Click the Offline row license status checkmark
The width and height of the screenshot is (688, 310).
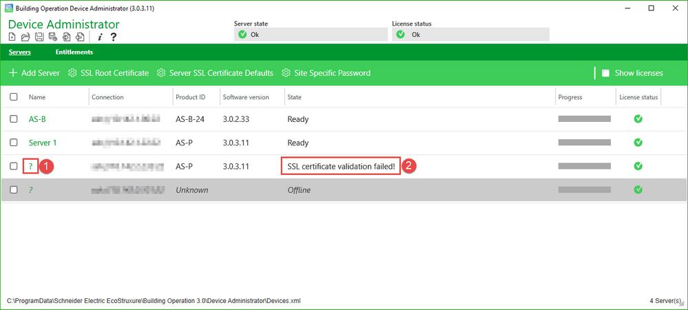coord(638,189)
